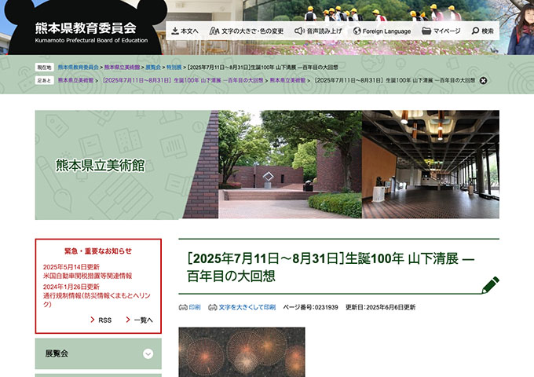Image resolution: width=534 pixels, height=377 pixels.
Task: Click the 緊急・重要なお知らせ heading
Action: 98,251
